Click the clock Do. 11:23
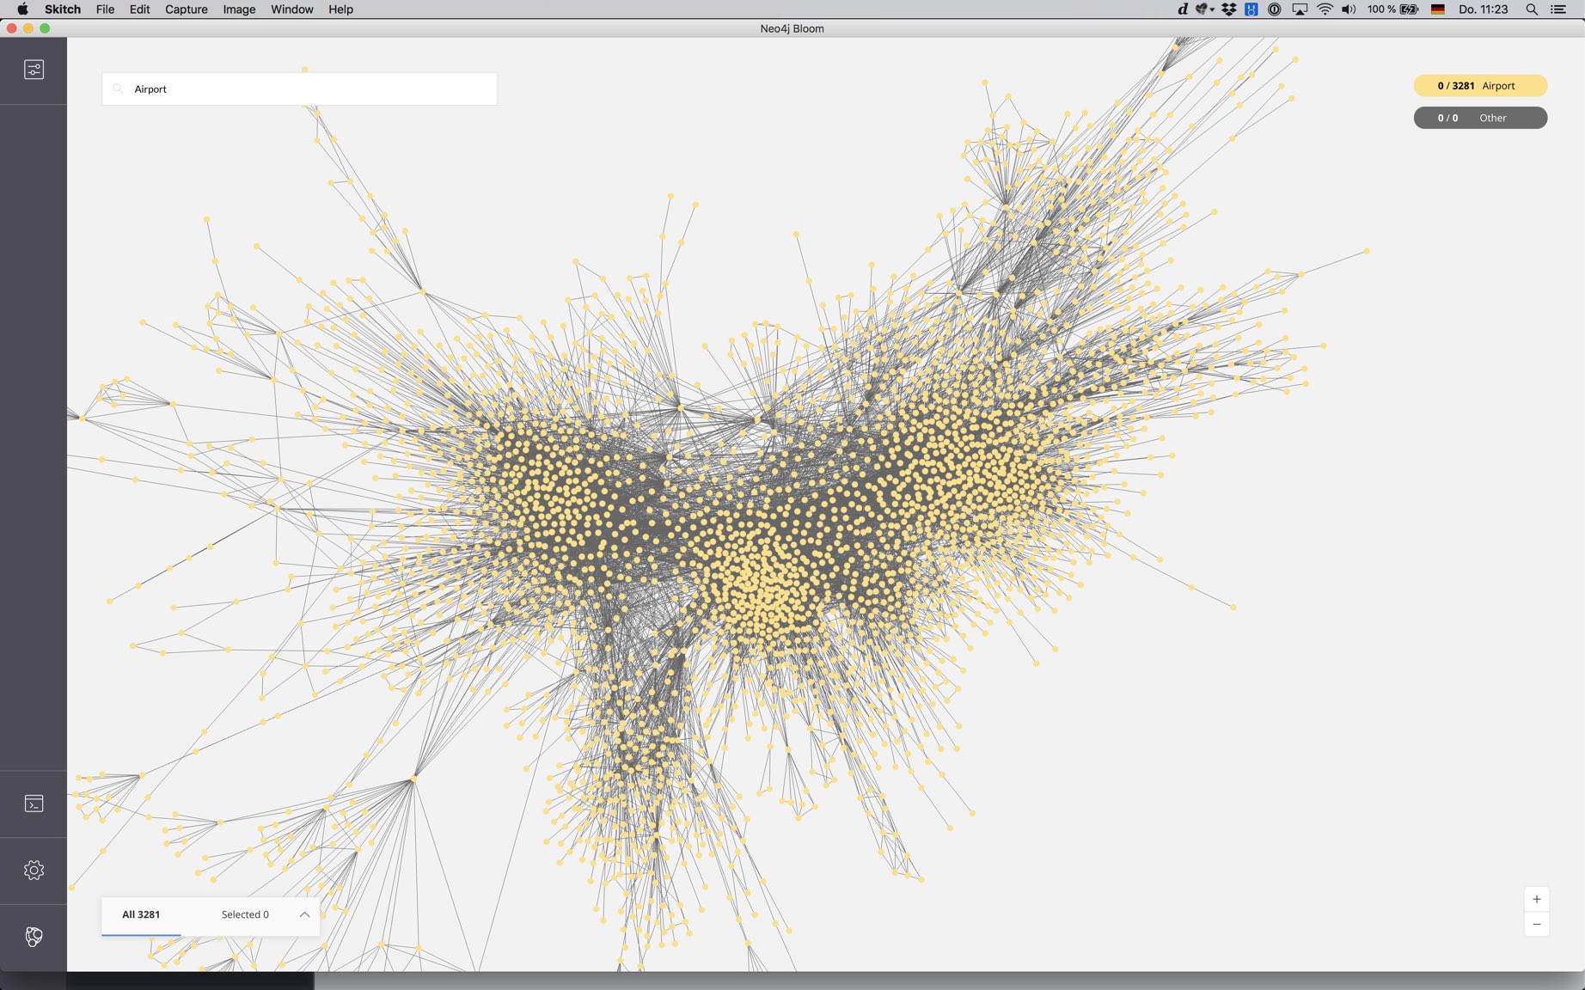1585x990 pixels. click(x=1483, y=9)
